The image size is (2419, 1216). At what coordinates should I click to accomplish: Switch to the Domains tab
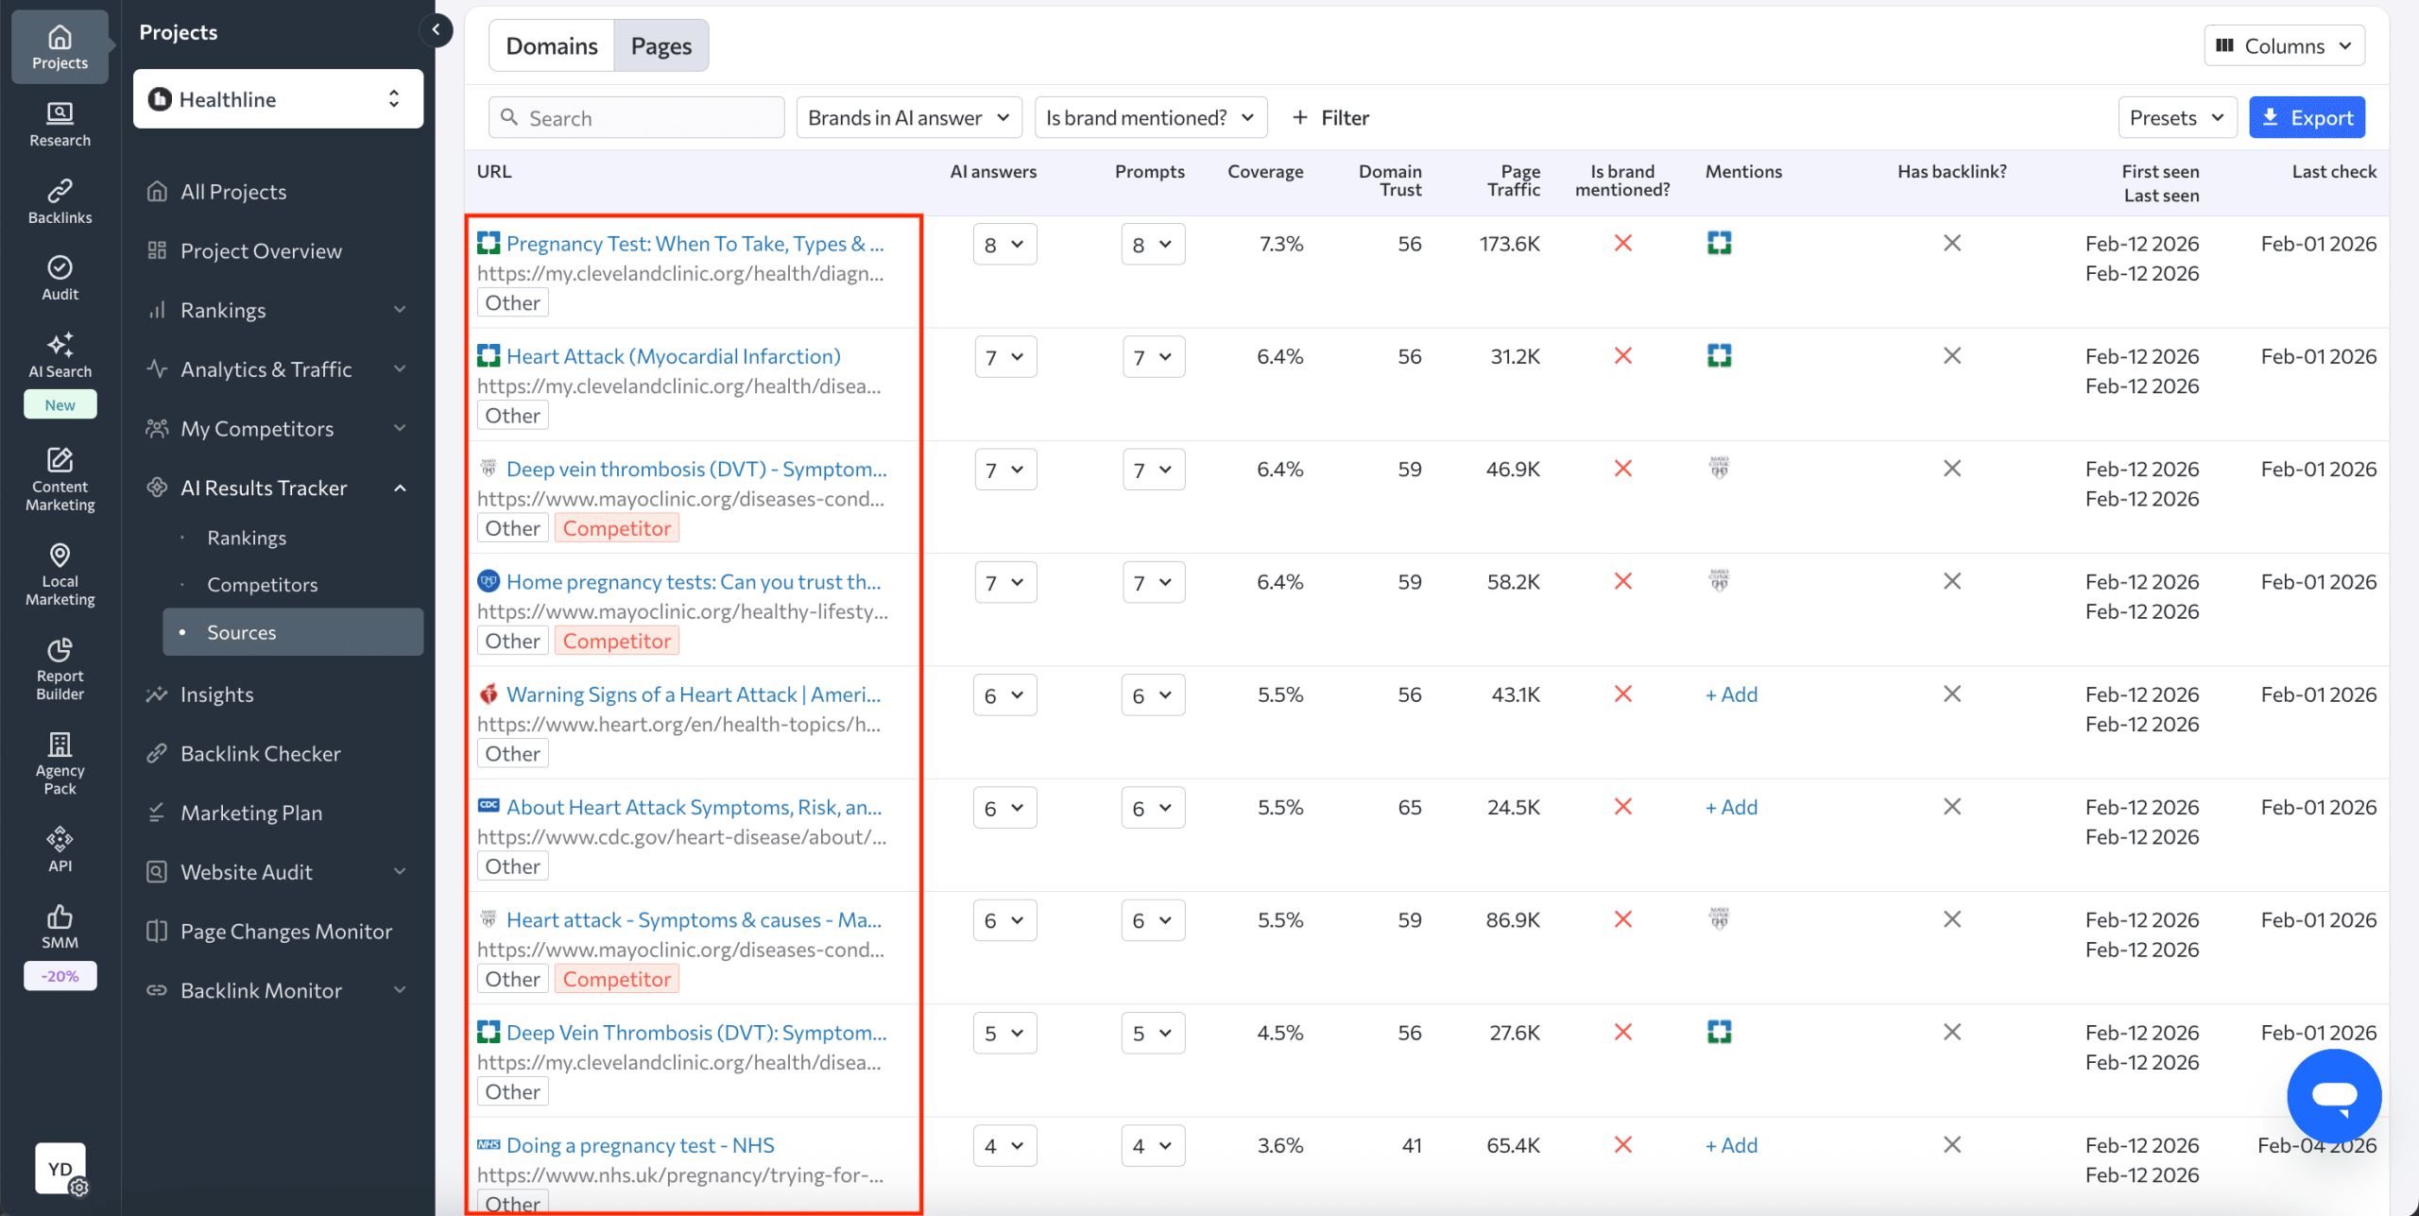552,44
